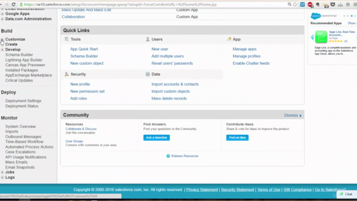Screen dimensions: 357x201
Task: Open the red Adblock extension icon
Action: [x=310, y=4]
